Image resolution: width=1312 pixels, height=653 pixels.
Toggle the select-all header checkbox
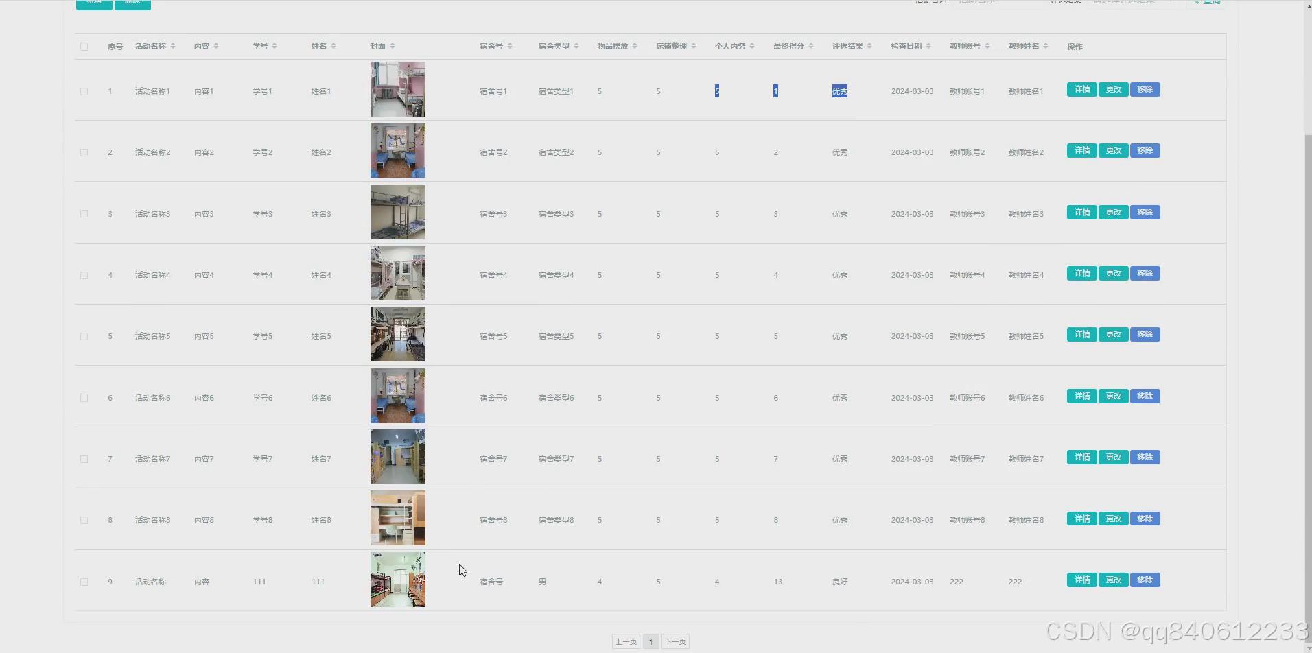84,47
